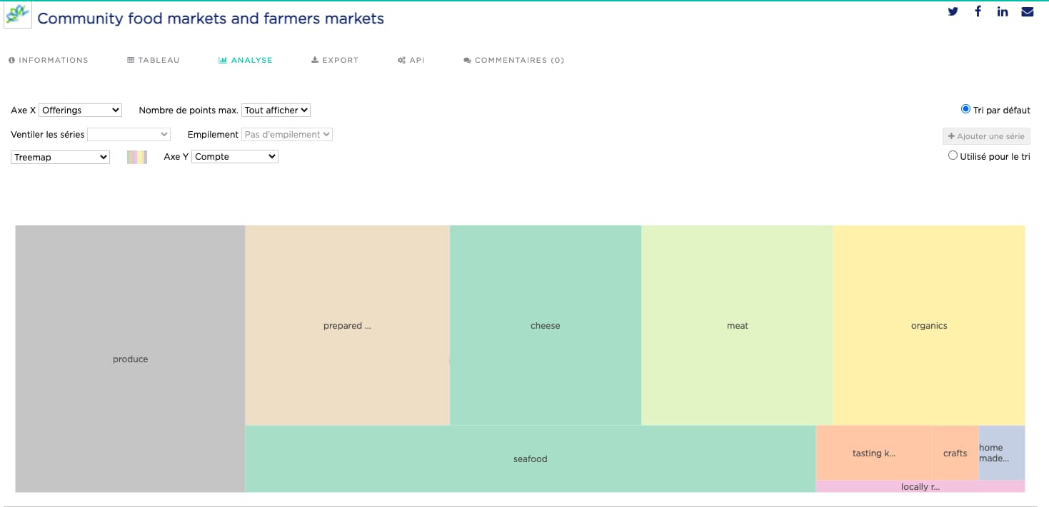Click the seafood treemap block
Image resolution: width=1049 pixels, height=507 pixels.
[530, 459]
